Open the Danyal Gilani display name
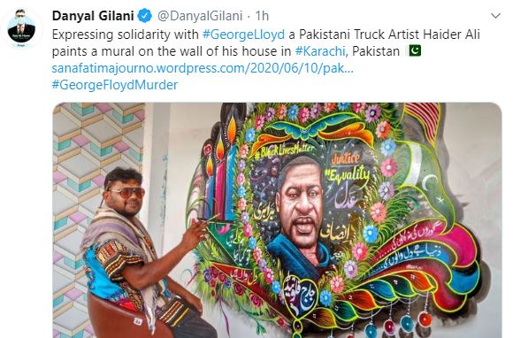Image resolution: width=513 pixels, height=338 pixels. pos(93,16)
